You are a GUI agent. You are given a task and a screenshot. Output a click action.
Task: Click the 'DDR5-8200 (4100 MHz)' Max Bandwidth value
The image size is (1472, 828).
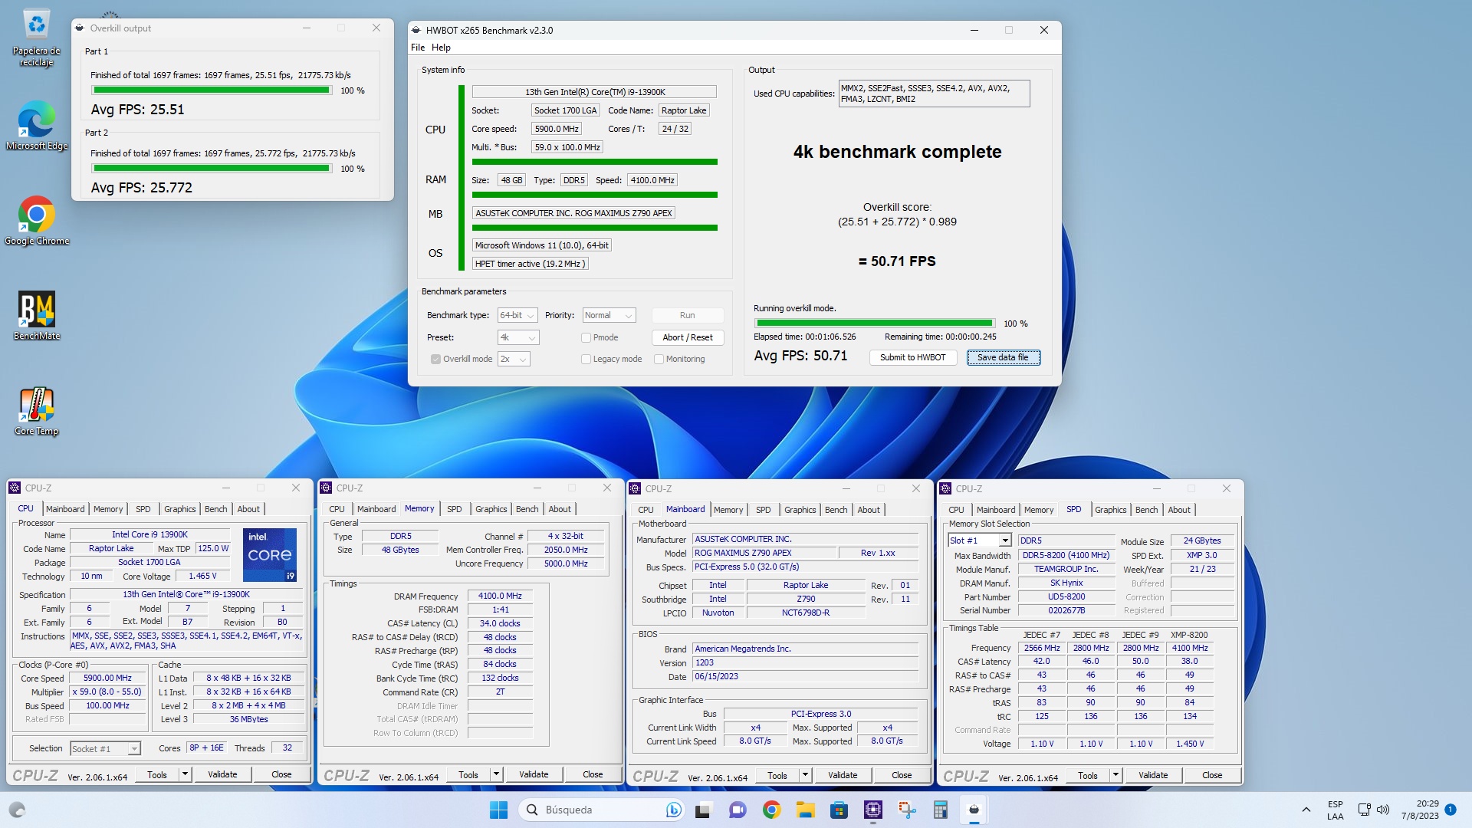coord(1066,555)
